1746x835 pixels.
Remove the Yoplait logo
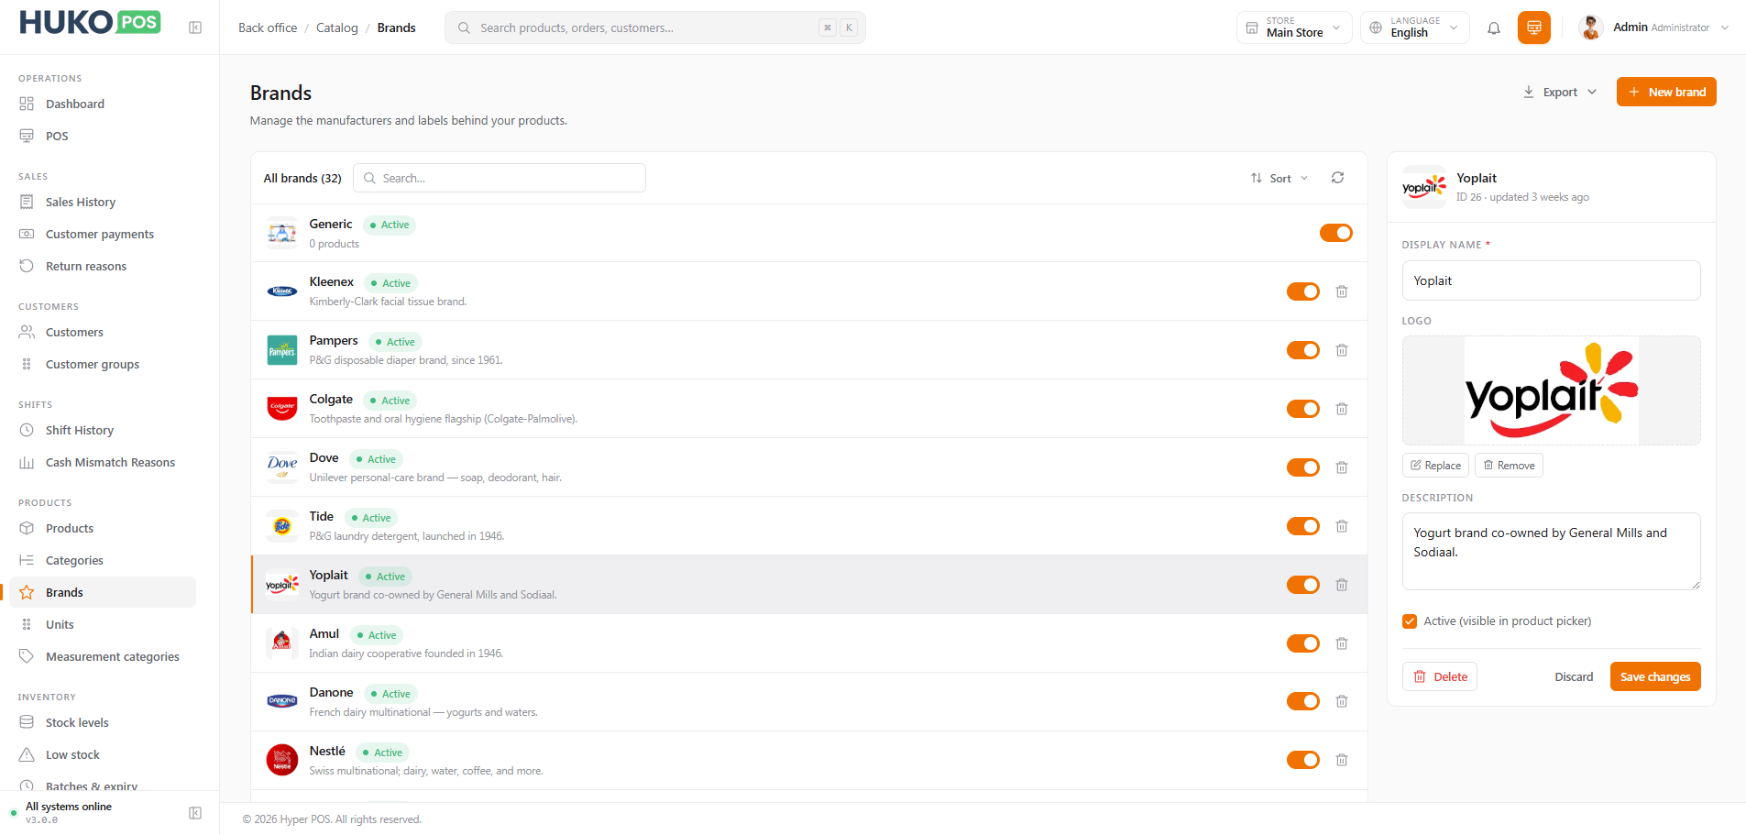coord(1509,466)
